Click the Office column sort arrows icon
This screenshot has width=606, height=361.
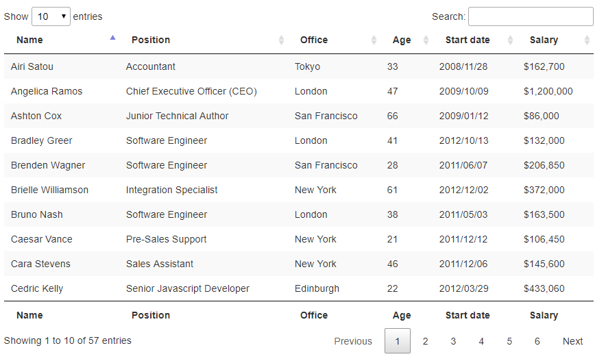coord(374,40)
